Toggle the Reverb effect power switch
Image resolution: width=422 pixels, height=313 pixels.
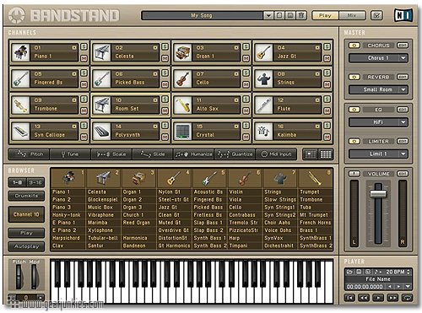tap(354, 77)
